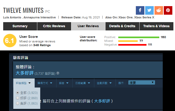Image resolution: width=175 pixels, height=111 pixels.
Task: Go to Trailers & Videos tab
Action: pos(156,26)
